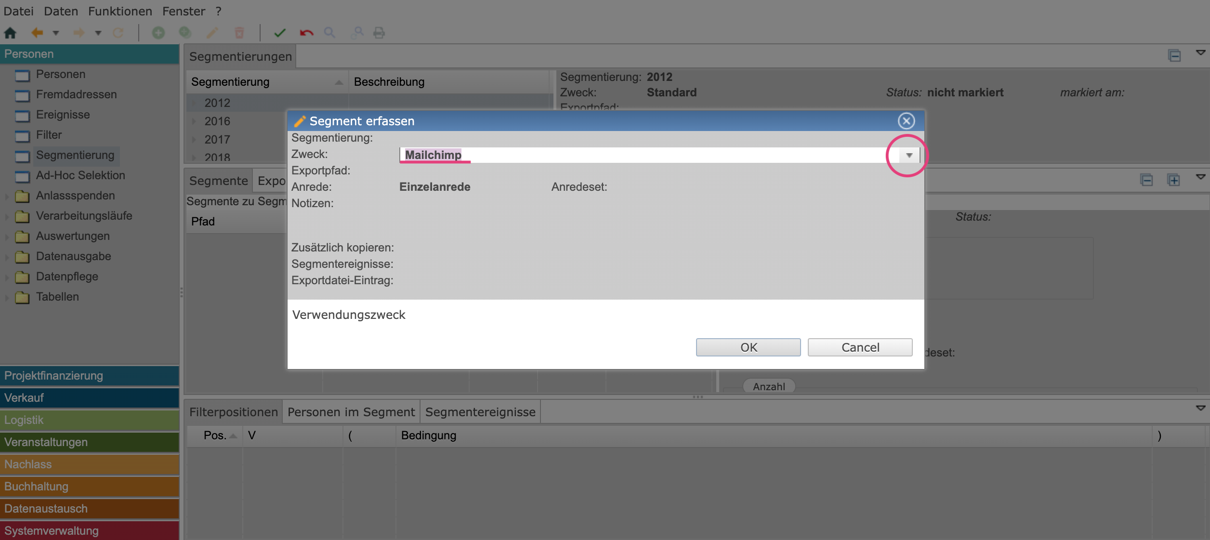Expand the 2016 segmentation row
Screen dimensions: 1210x540
194,121
